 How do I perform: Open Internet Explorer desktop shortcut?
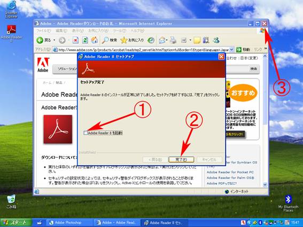(x=11, y=10)
